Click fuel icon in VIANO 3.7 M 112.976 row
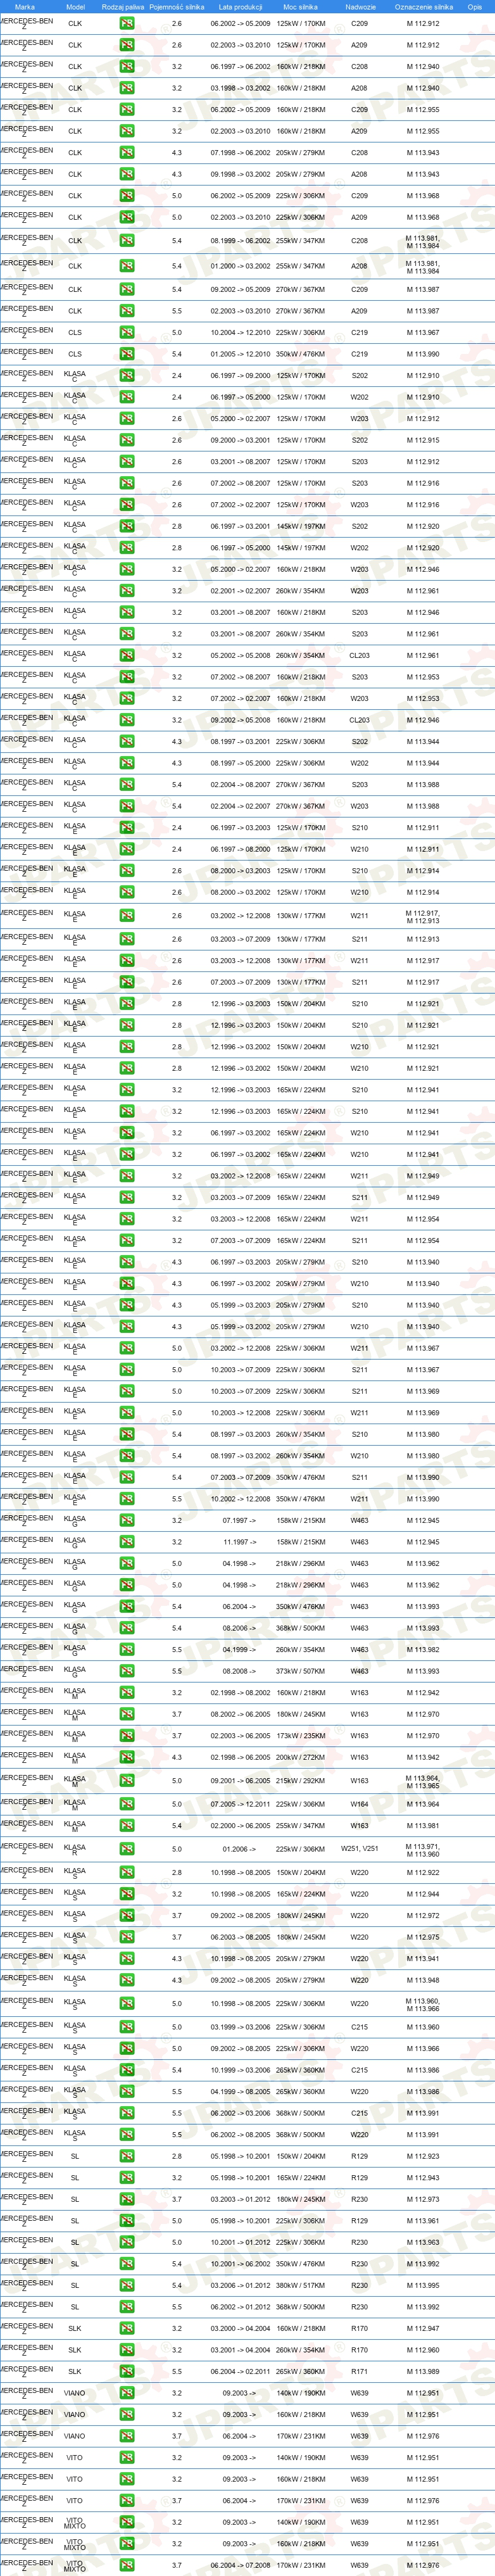The width and height of the screenshot is (495, 2576). coord(127,2437)
